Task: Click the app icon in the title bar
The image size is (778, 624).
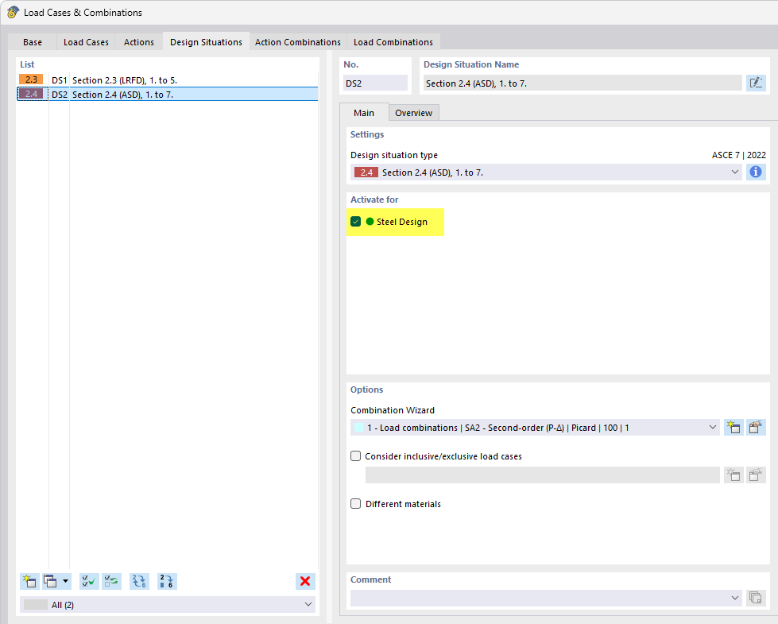Action: 13,12
